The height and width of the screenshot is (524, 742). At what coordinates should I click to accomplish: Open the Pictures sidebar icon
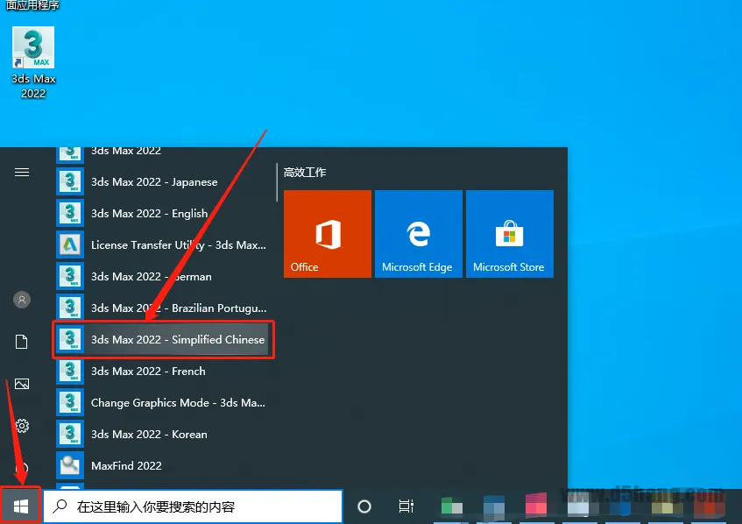coord(22,384)
